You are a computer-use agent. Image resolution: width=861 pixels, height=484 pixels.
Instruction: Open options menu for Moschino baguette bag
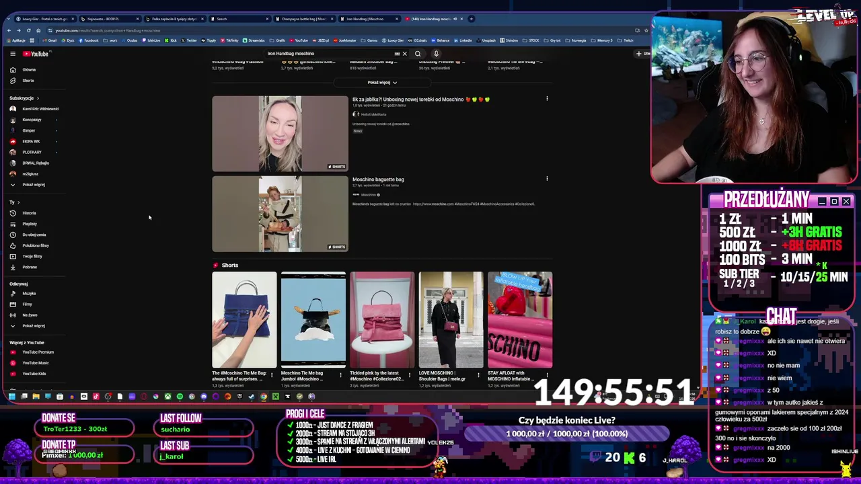tap(547, 179)
